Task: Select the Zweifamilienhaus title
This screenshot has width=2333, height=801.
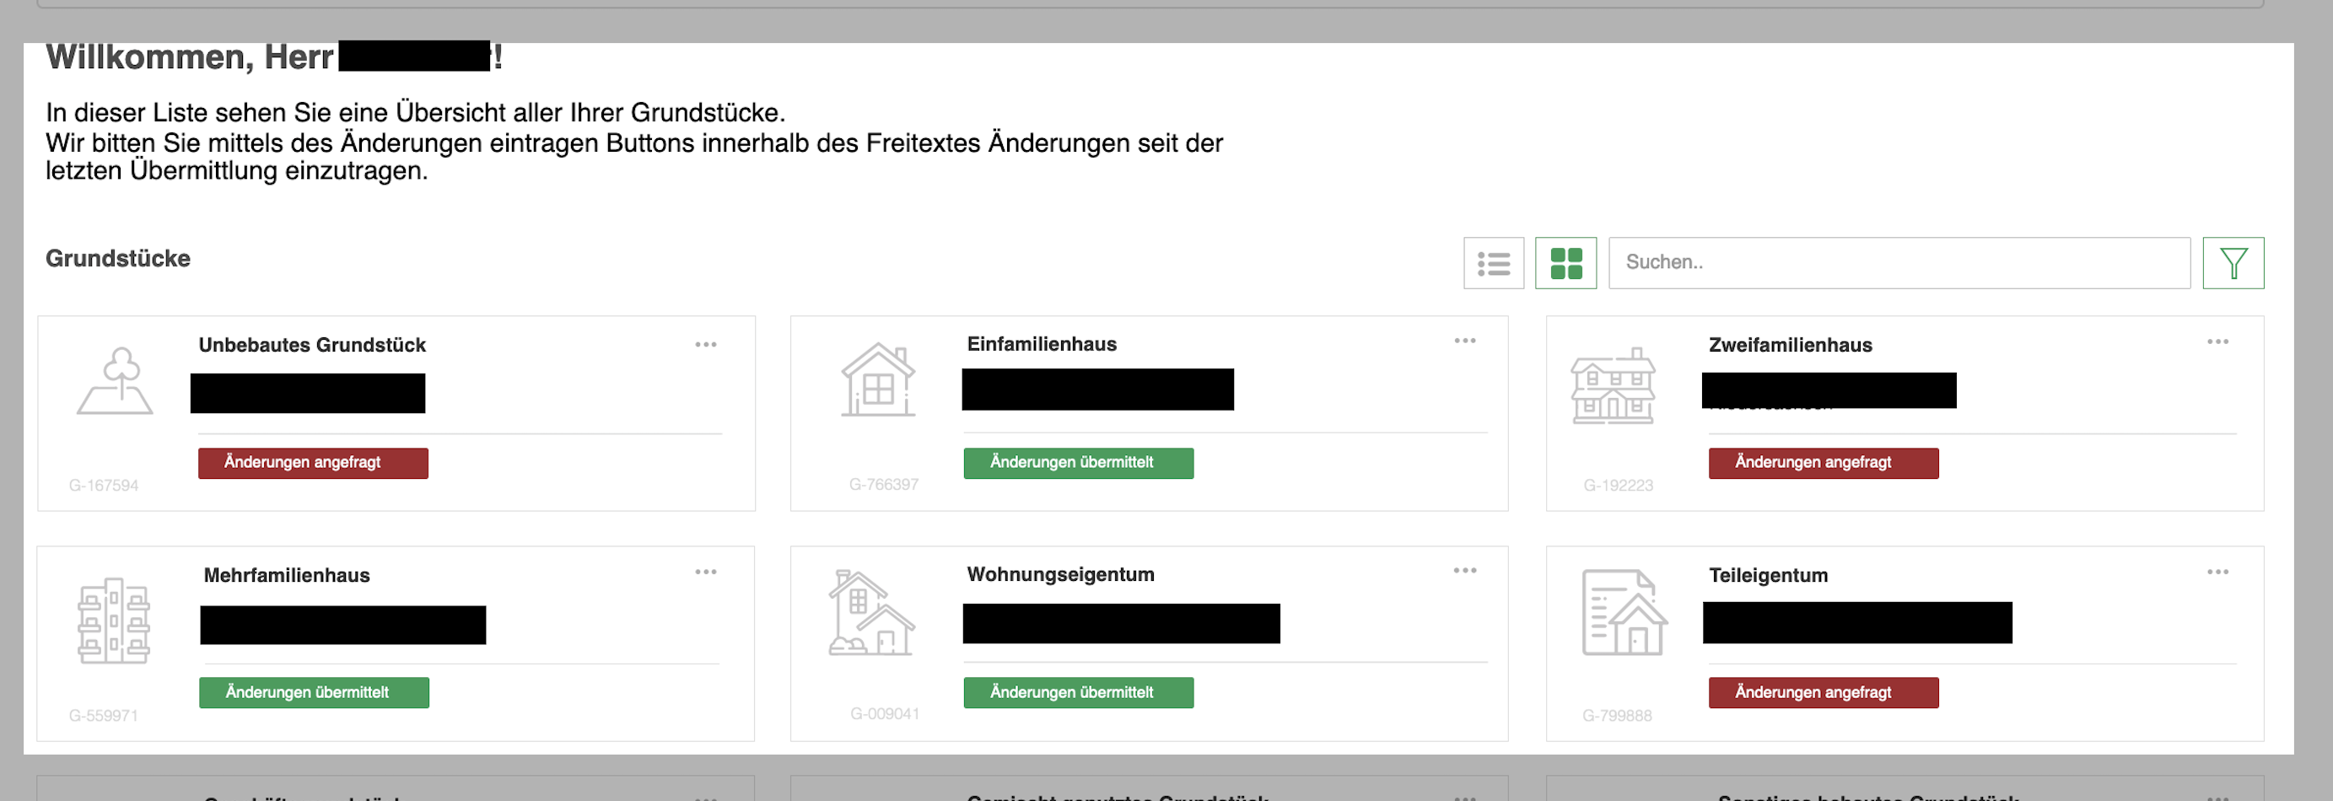Action: pyautogui.click(x=1790, y=346)
